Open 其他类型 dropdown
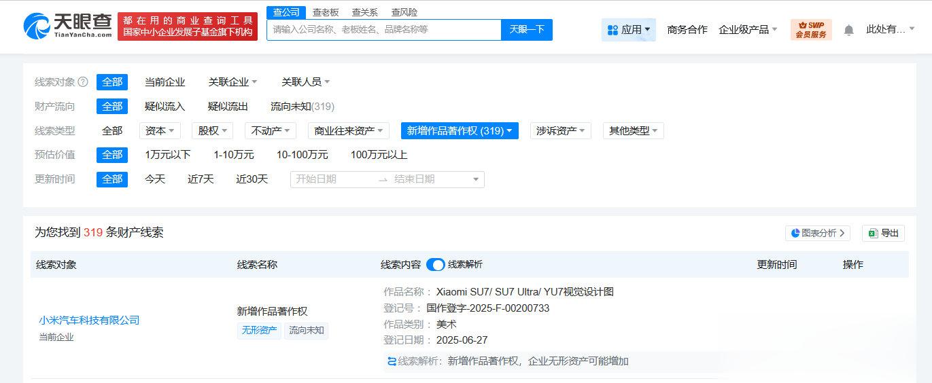The height and width of the screenshot is (383, 932). point(634,131)
